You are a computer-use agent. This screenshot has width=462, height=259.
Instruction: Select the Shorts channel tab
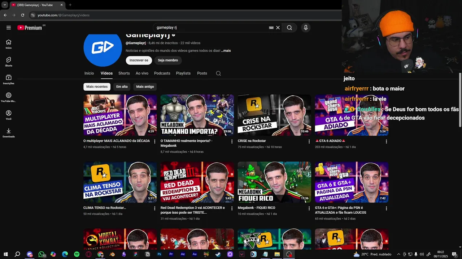pos(124,73)
